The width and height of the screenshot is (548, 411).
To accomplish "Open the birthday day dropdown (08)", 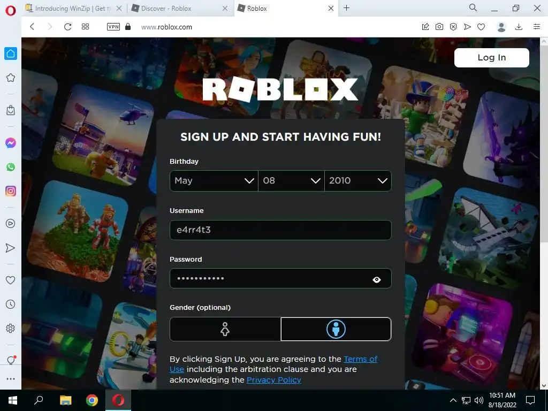I will [292, 181].
